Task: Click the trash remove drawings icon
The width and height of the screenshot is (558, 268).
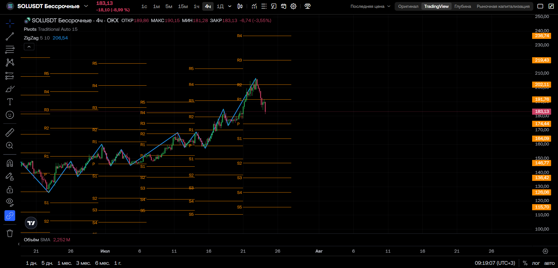Action: click(10, 233)
